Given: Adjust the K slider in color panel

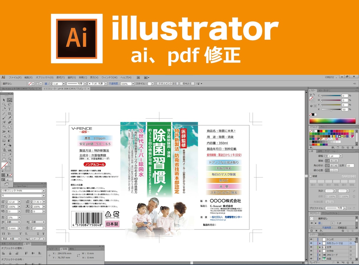Looking at the screenshot, I should (x=331, y=110).
